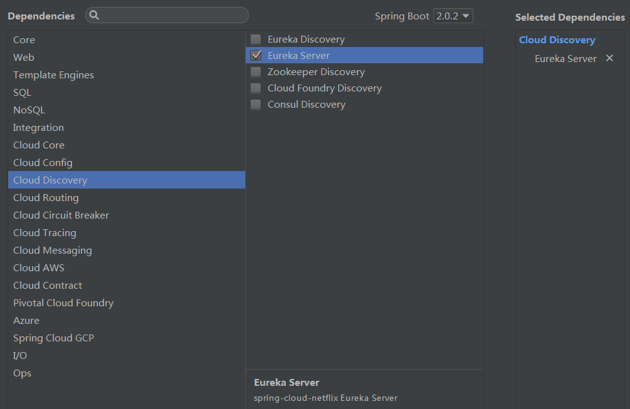Select the Core category
Viewport: 630px width, 409px height.
[x=127, y=39]
